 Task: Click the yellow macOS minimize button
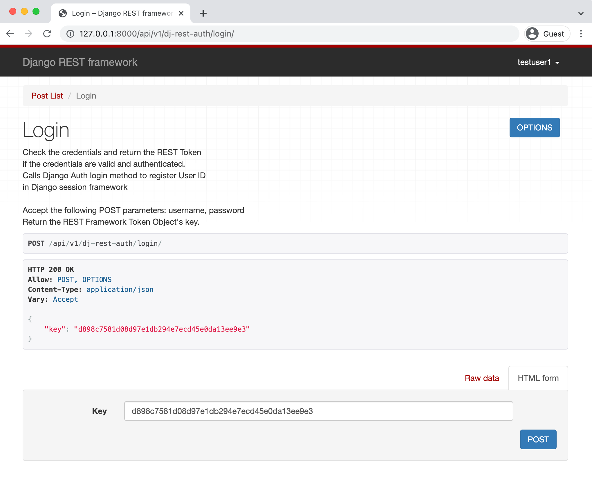[x=24, y=11]
